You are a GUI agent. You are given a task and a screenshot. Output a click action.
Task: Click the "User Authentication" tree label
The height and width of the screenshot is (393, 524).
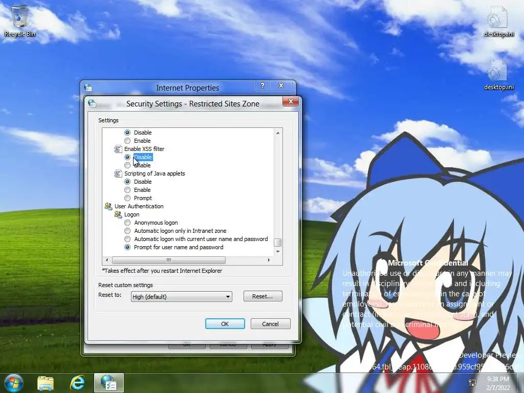point(139,206)
